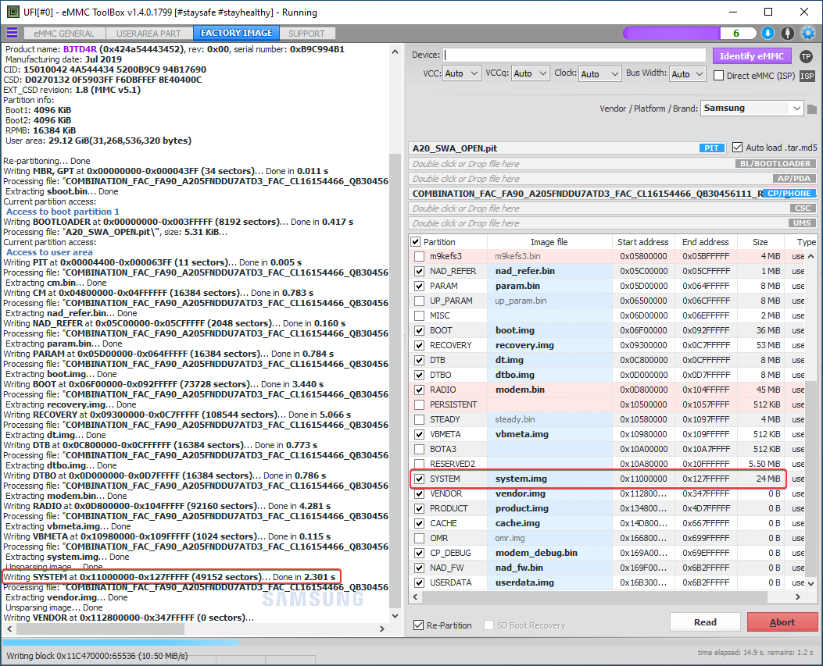Image resolution: width=823 pixels, height=666 pixels.
Task: Switch to USERAREA PART tab
Action: 148,34
